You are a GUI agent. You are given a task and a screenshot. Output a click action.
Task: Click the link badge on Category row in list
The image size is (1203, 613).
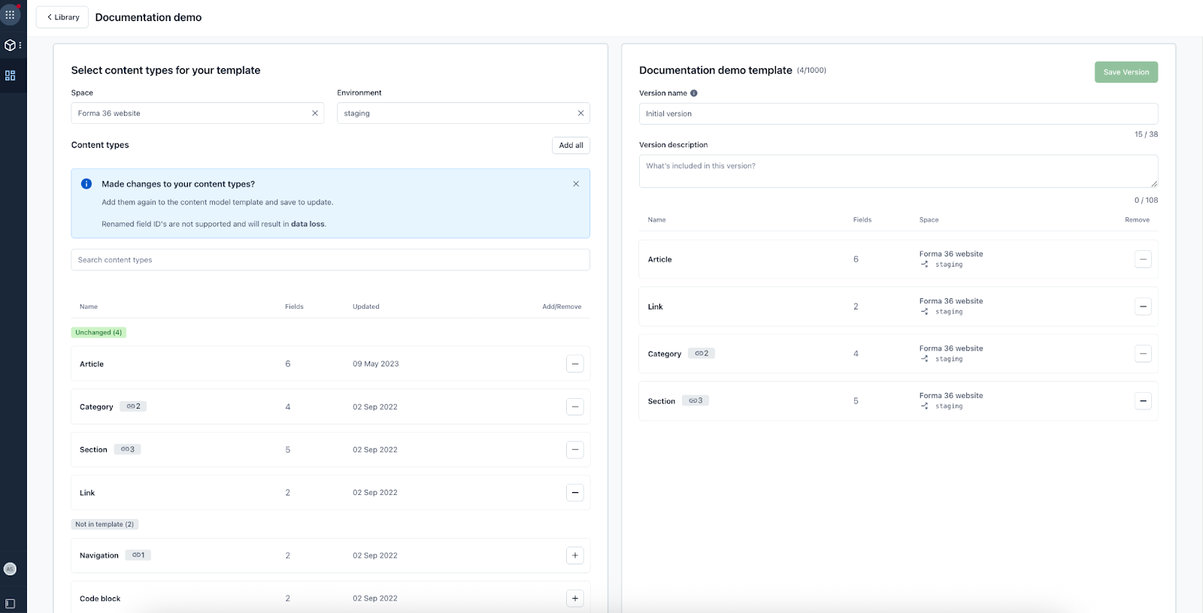point(133,406)
